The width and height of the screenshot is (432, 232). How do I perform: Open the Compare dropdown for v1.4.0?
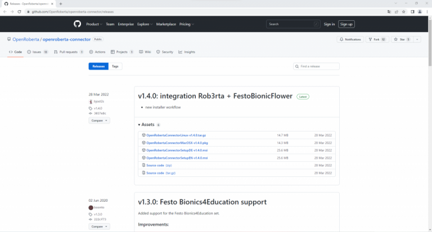coord(99,120)
